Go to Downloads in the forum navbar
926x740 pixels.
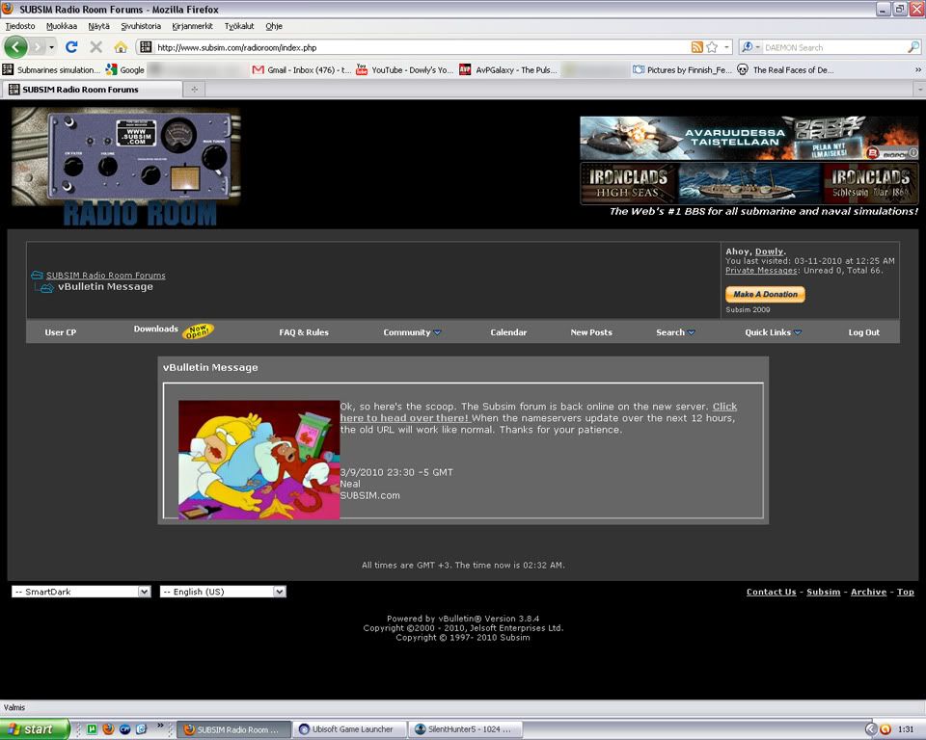pos(155,330)
